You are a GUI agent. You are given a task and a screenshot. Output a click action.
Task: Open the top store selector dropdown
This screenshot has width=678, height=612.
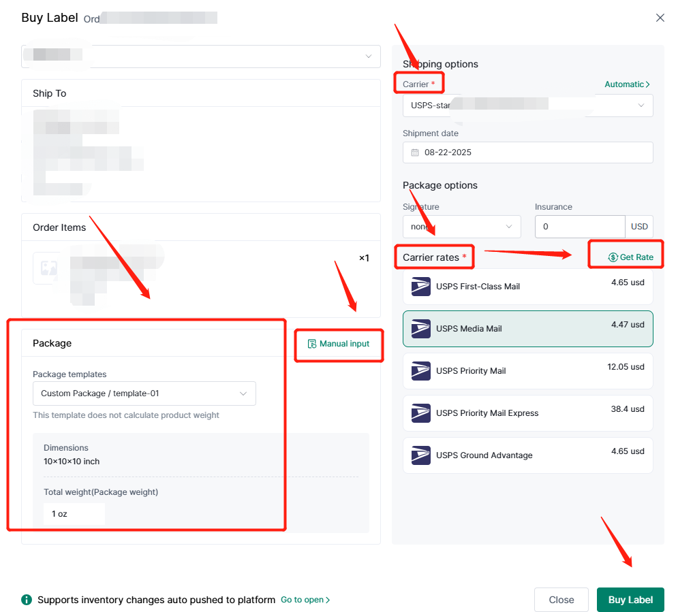pos(201,57)
